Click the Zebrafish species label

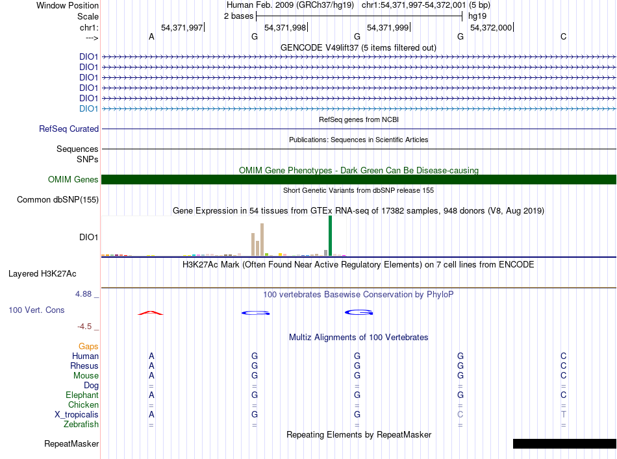(81, 425)
